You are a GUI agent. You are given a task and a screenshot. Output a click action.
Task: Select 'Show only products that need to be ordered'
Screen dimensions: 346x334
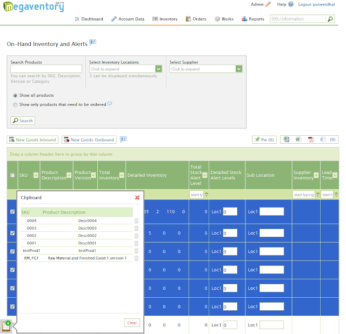point(15,105)
